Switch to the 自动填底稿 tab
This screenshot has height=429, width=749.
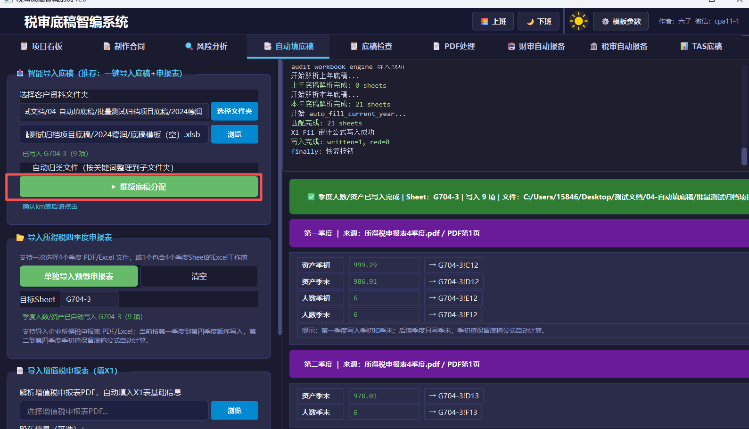(288, 46)
